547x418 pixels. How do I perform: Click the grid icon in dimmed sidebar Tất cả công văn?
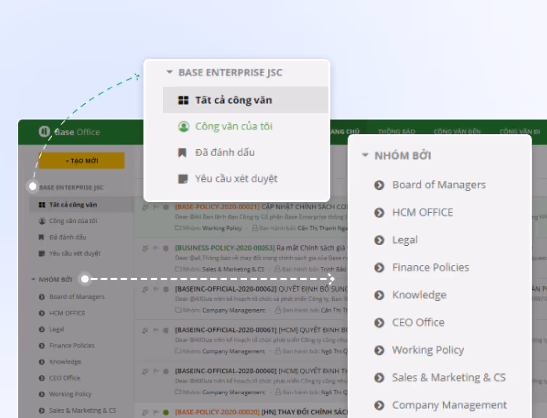coord(42,205)
